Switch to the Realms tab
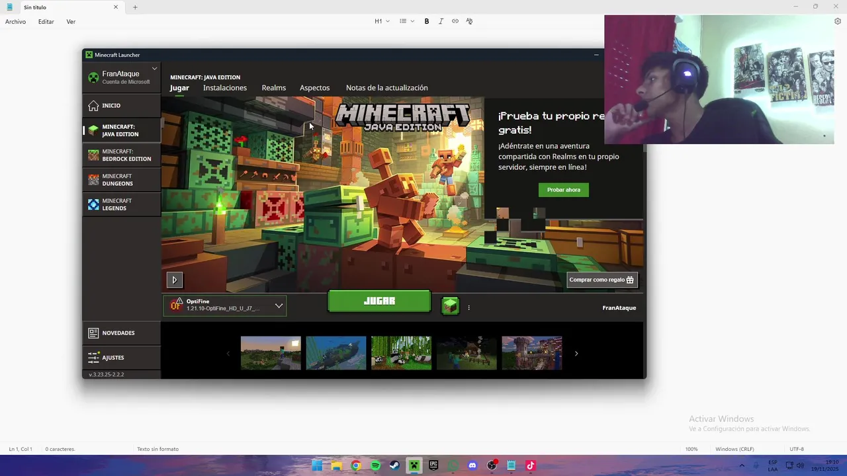The height and width of the screenshot is (476, 847). tap(274, 88)
